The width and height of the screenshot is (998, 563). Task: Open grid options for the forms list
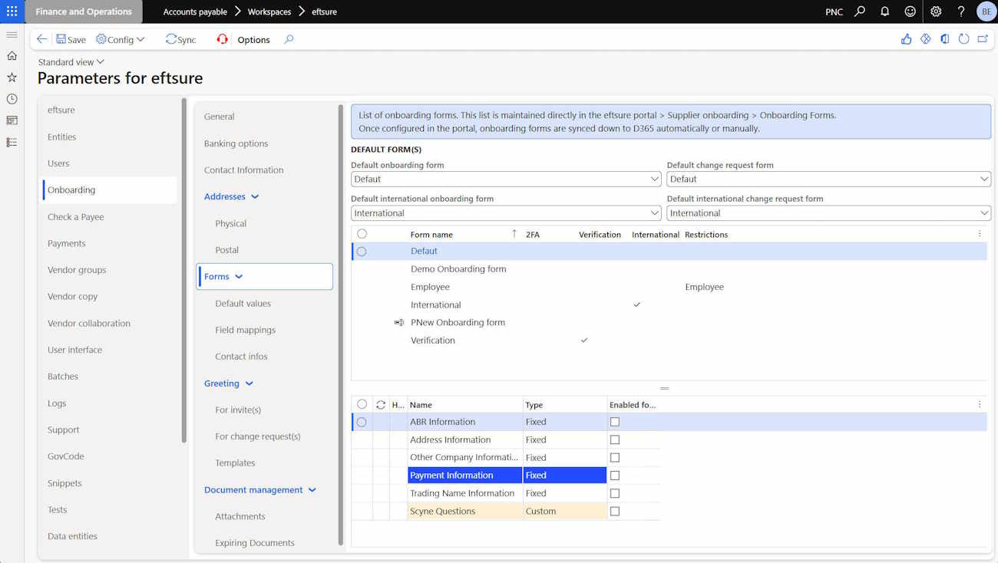tap(980, 234)
